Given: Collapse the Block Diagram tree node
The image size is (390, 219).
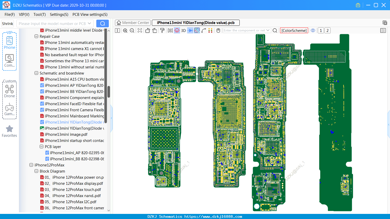Looking at the screenshot, I should coord(36,171).
